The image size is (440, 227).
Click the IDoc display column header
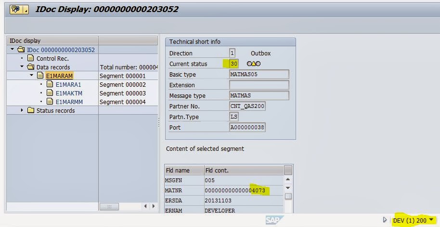pos(52,40)
